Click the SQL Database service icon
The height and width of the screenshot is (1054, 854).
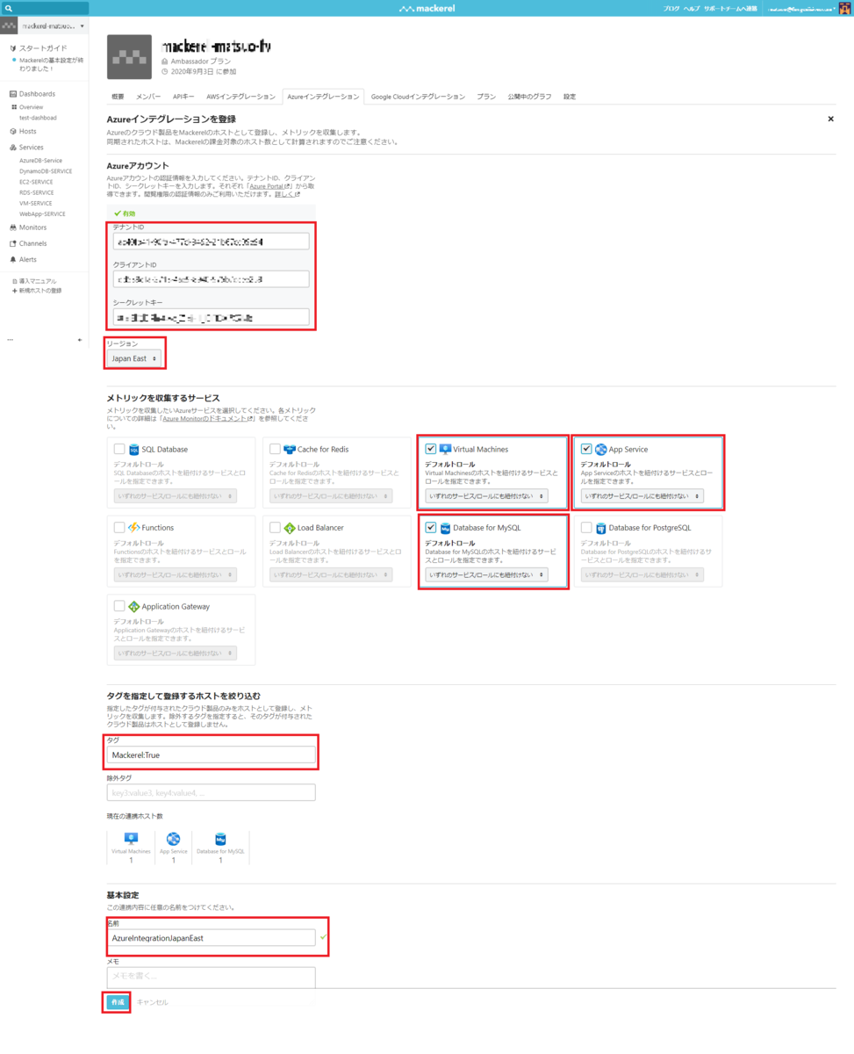(x=134, y=450)
